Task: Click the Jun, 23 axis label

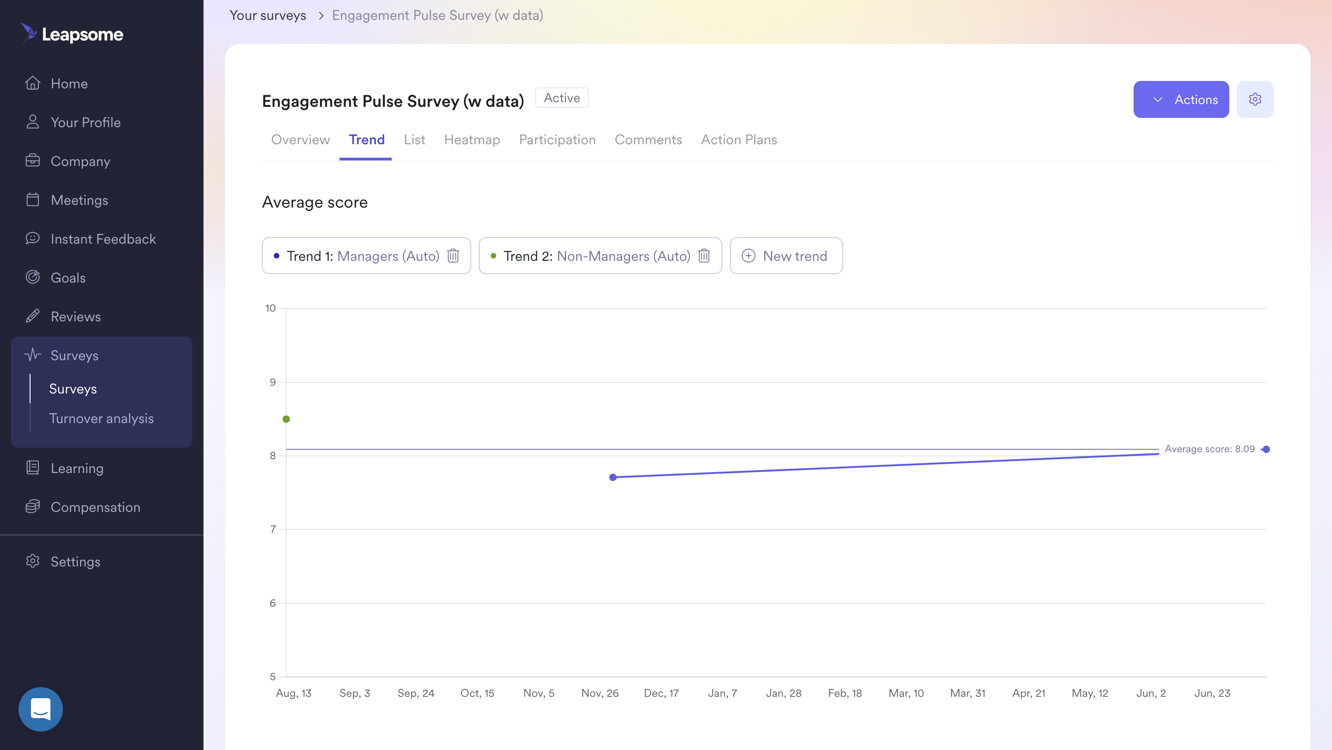Action: pyautogui.click(x=1212, y=693)
